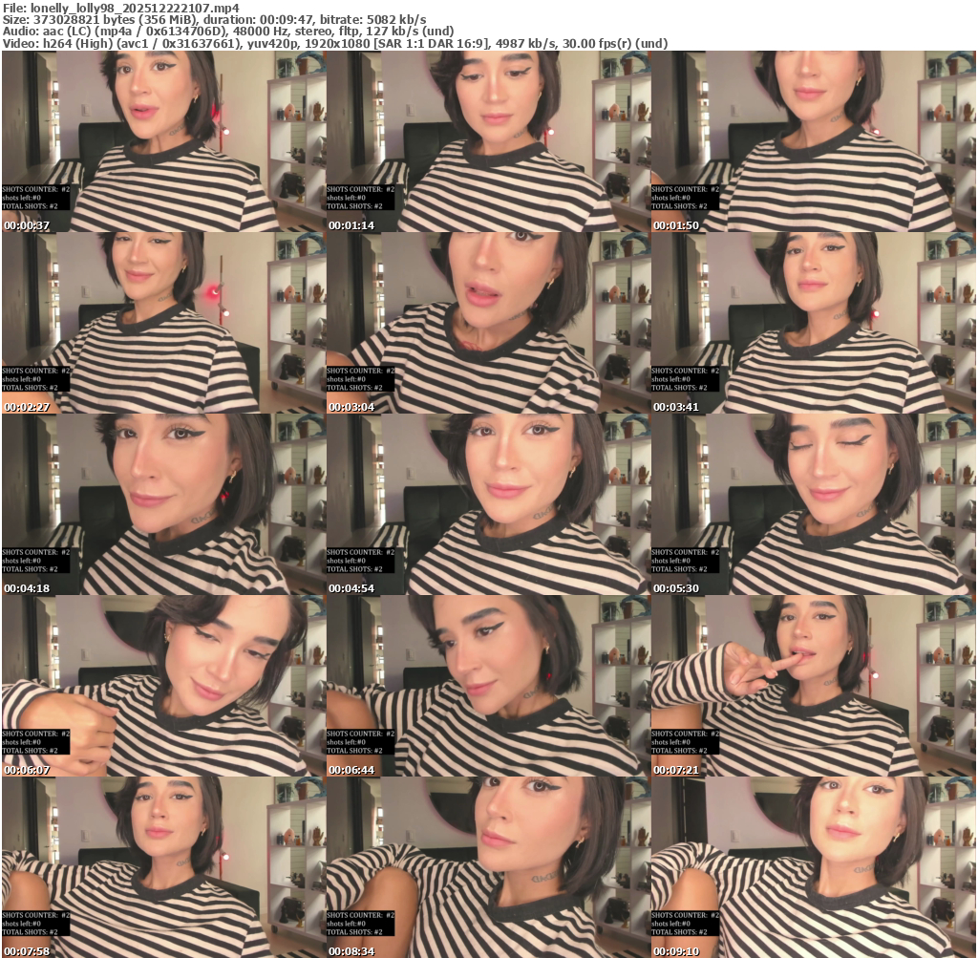978x958 pixels.
Task: Select the frame thumbnail at 00:01:14
Action: click(488, 141)
